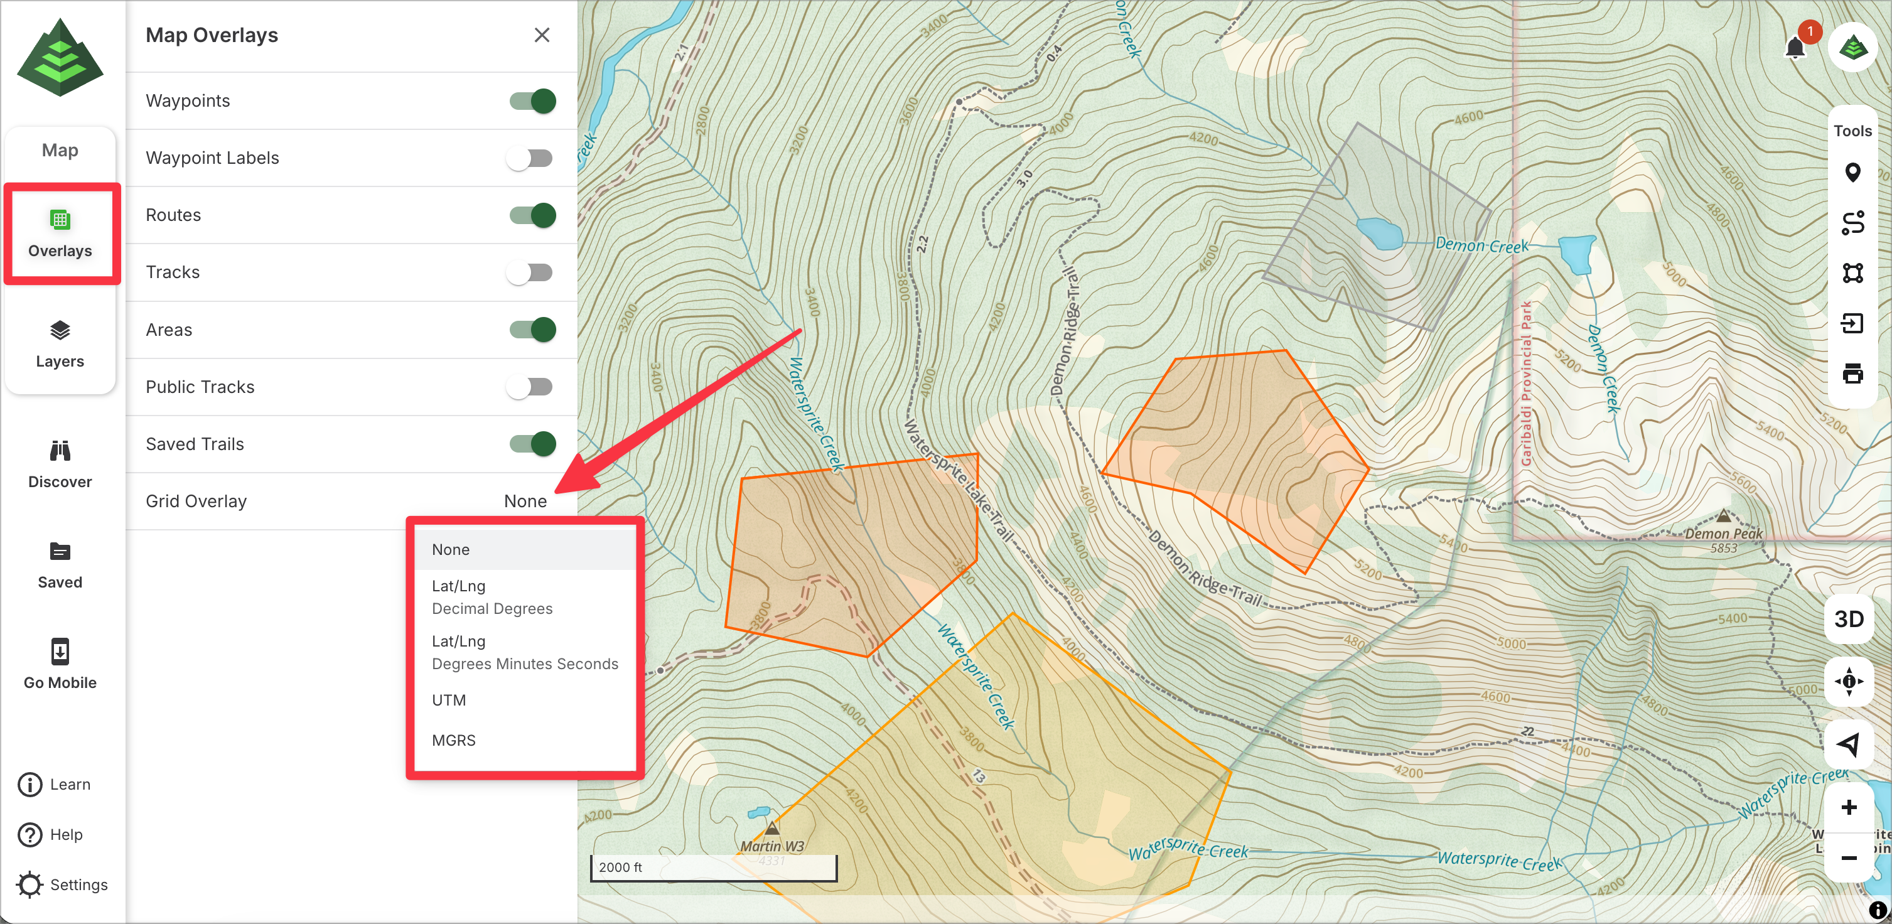Disable the Waypoints overlay toggle
The height and width of the screenshot is (924, 1892).
pos(532,100)
